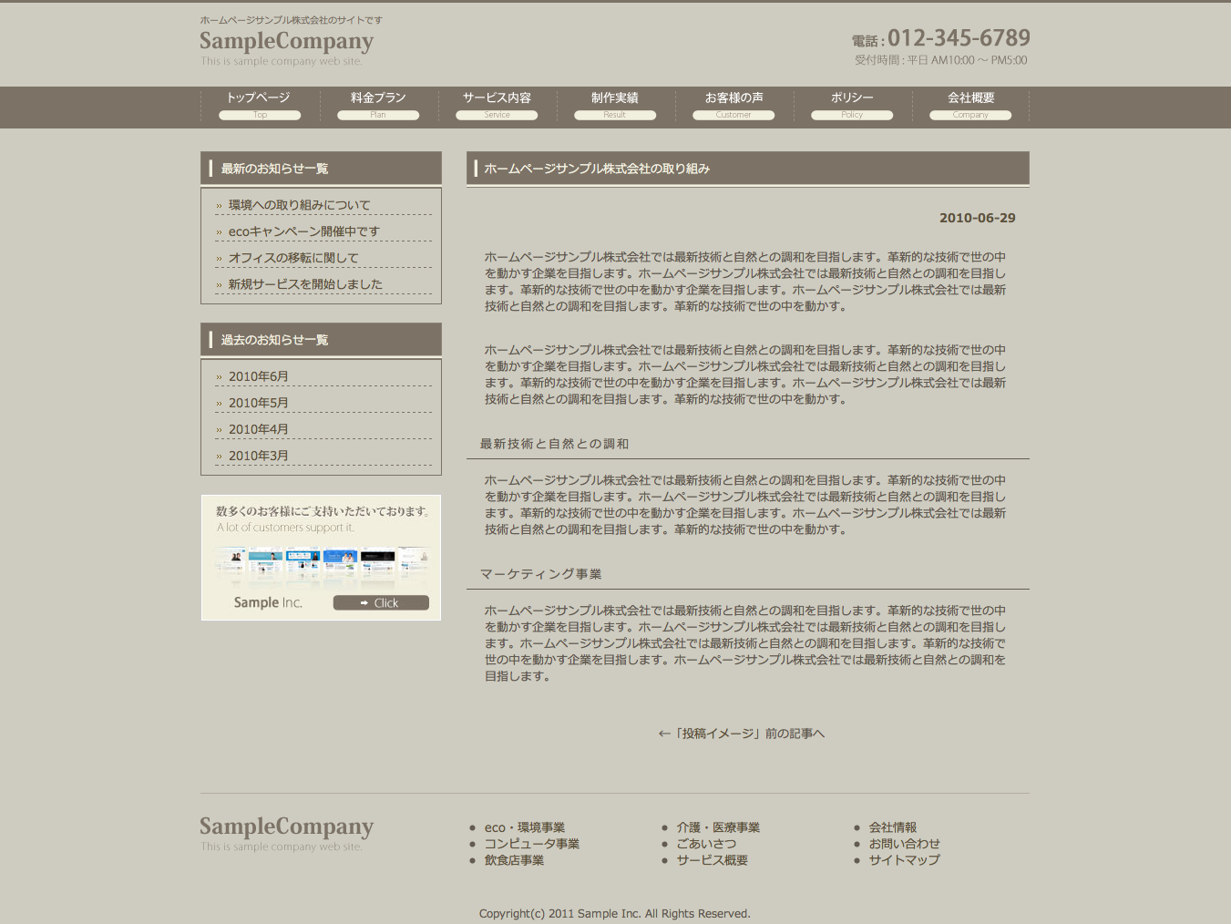This screenshot has width=1231, height=924.
Task: Open お客様の声 navigation item
Action: coord(733,104)
